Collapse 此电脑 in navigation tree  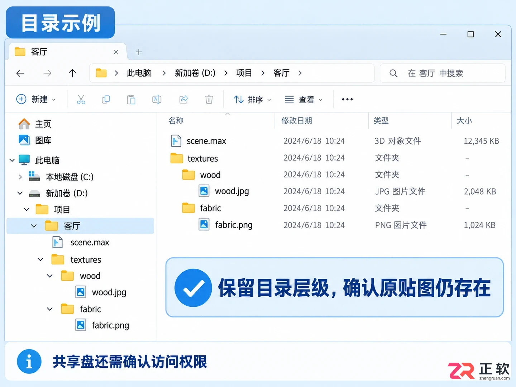[x=12, y=160]
